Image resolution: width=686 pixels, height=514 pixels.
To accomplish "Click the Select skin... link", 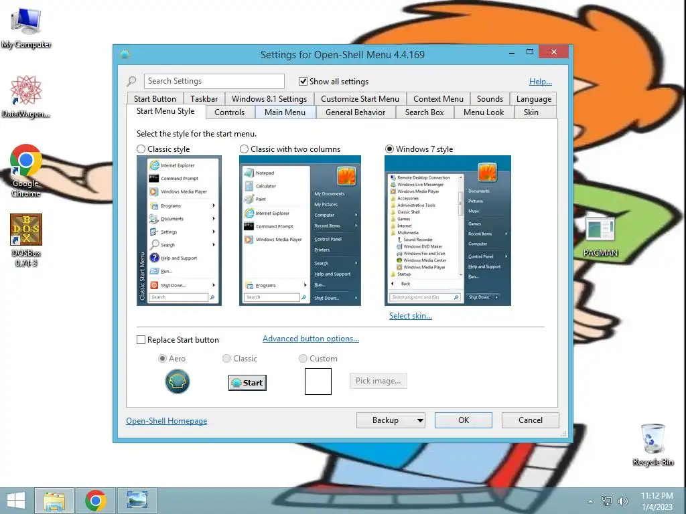I will point(411,316).
